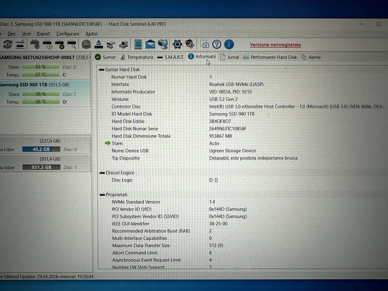This screenshot has height=291, width=388.
Task: Open the Disc menu
Action: [12, 34]
